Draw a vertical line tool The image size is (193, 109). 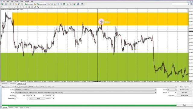point(9,7)
